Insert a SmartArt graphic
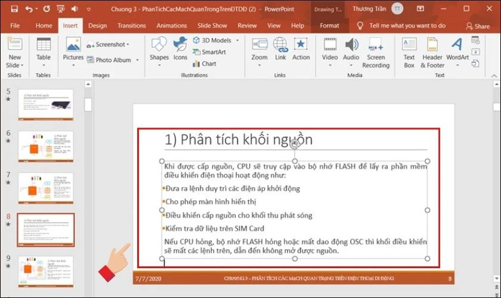501x298 pixels. [209, 52]
